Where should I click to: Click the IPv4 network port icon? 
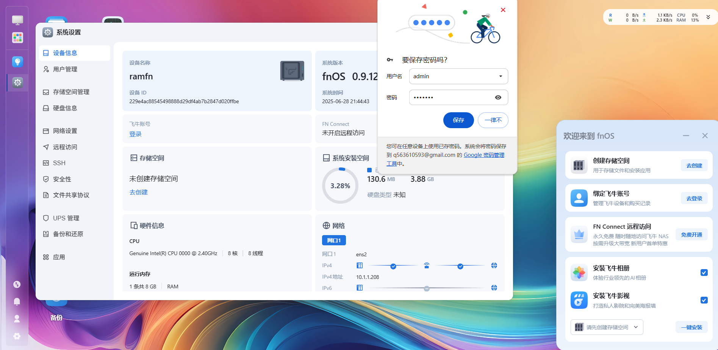tap(360, 265)
